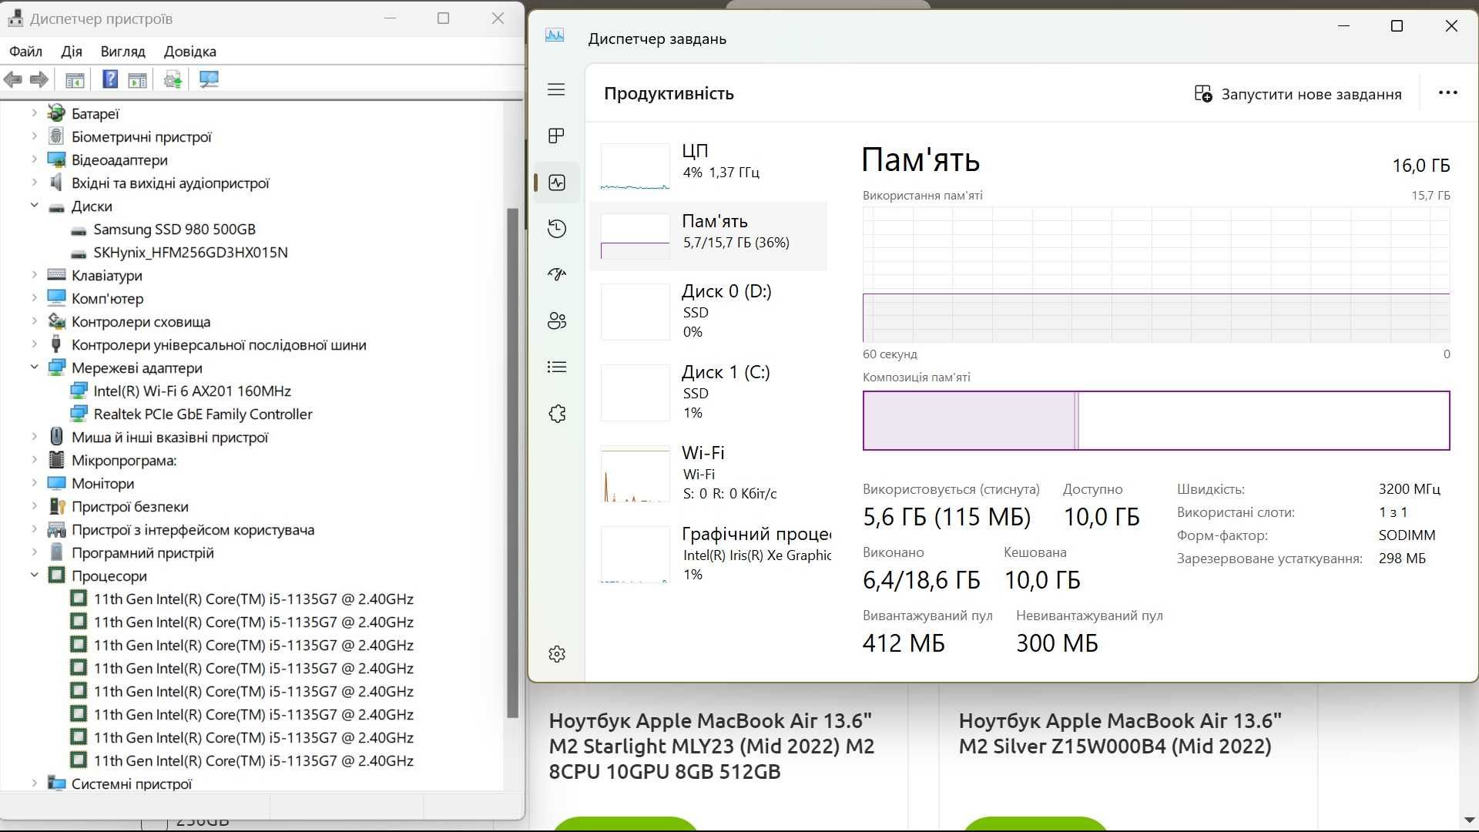Expand the Системні пристрої node
Viewport: 1479px width, 832px height.
pos(34,783)
